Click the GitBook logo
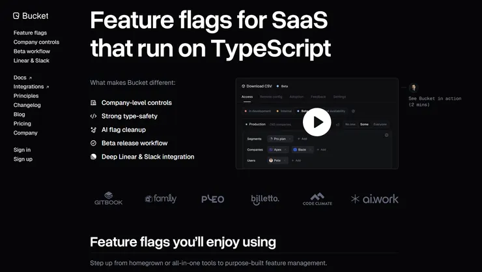Viewport: 482px width, 272px height. click(109, 199)
